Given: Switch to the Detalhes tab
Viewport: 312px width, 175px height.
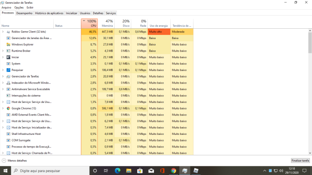Looking at the screenshot, I should 98,13.
